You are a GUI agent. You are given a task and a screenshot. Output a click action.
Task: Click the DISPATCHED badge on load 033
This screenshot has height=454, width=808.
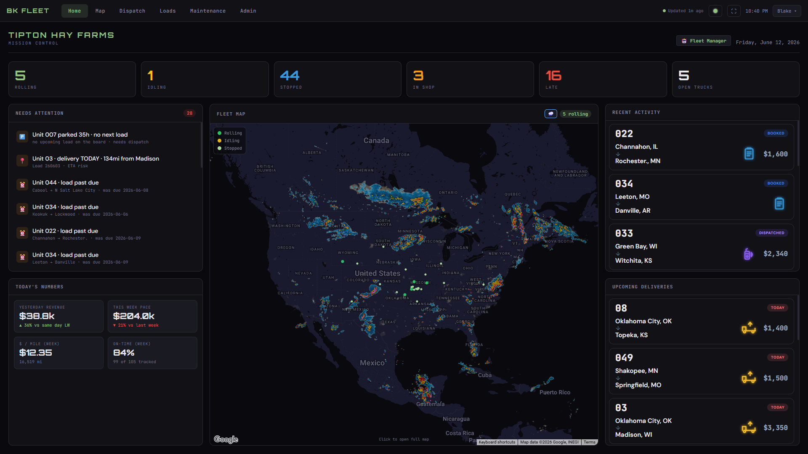[x=771, y=233]
